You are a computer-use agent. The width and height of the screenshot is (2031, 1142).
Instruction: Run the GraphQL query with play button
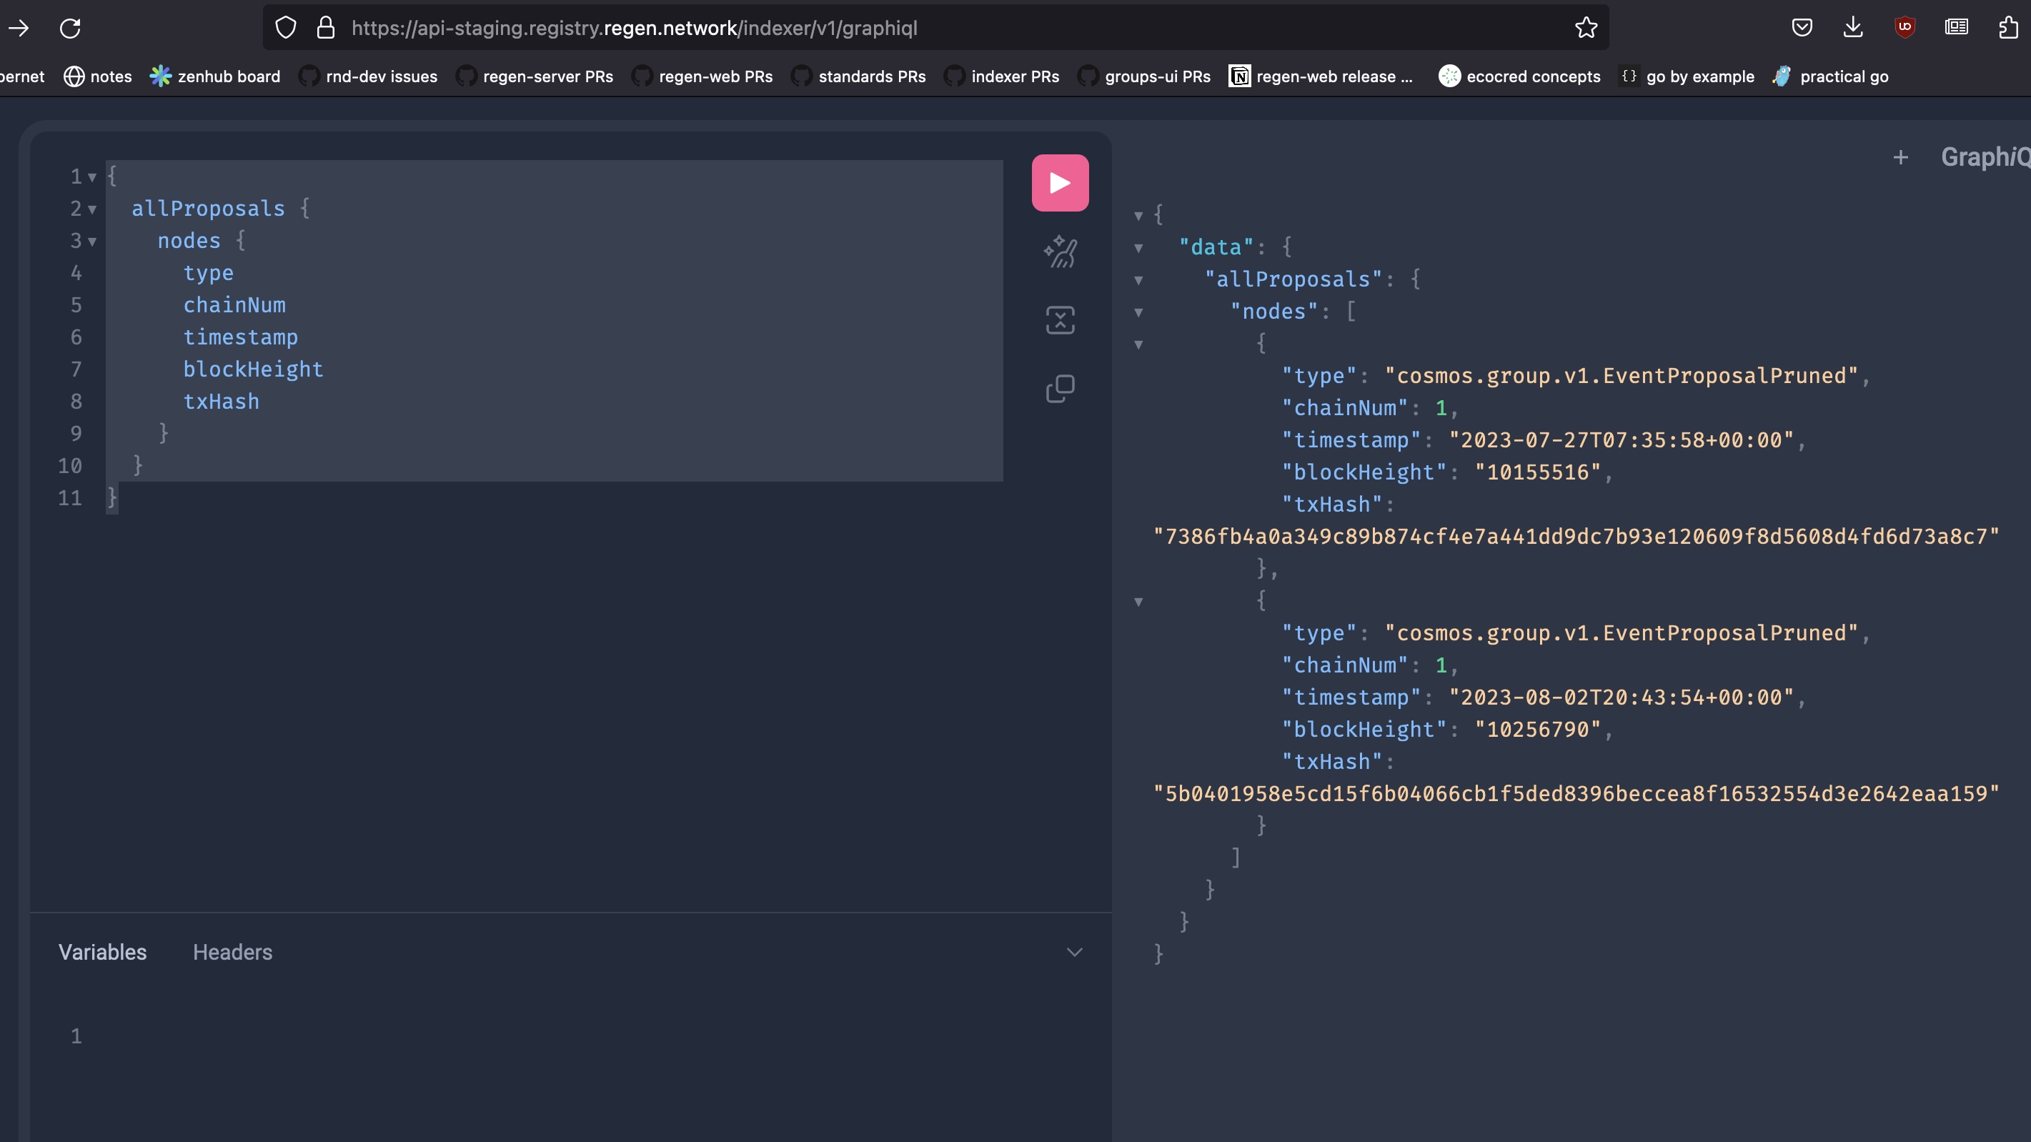(1060, 183)
